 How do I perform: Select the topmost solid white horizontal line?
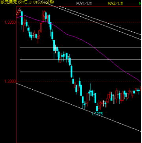coord(80,47)
